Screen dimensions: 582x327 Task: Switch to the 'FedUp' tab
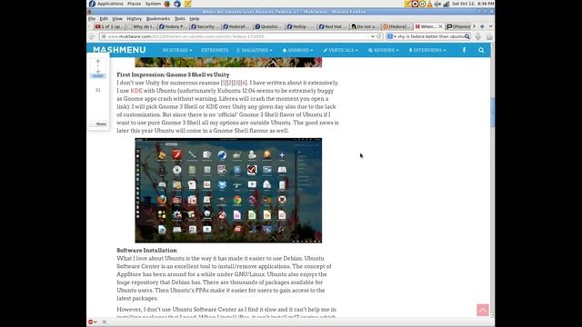point(301,26)
